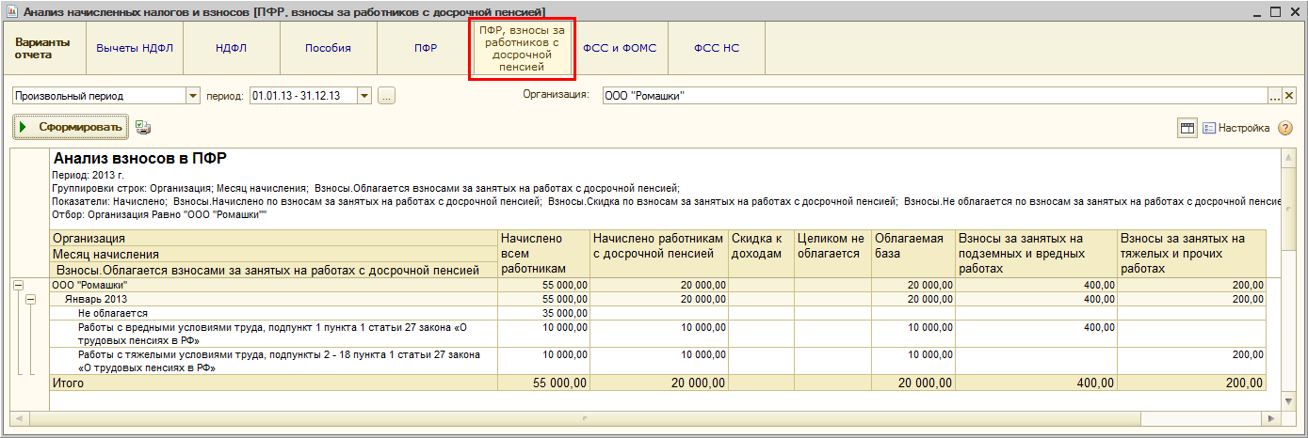Viewport: 1308px width, 438px height.
Task: Switch to Пособия tab
Action: (328, 48)
